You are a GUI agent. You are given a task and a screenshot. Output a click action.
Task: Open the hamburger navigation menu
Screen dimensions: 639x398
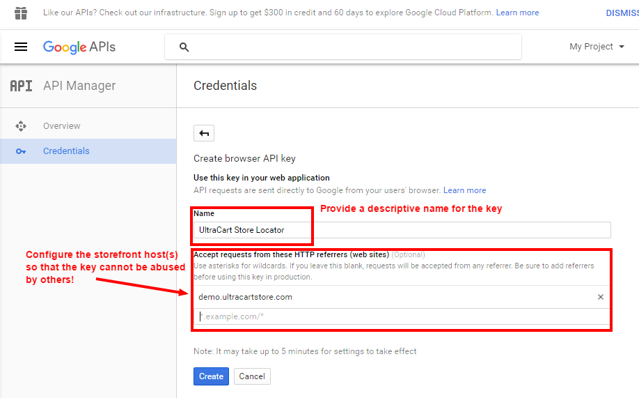click(x=21, y=47)
